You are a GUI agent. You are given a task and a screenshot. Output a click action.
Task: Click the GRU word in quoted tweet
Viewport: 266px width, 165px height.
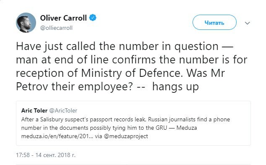click(x=162, y=128)
